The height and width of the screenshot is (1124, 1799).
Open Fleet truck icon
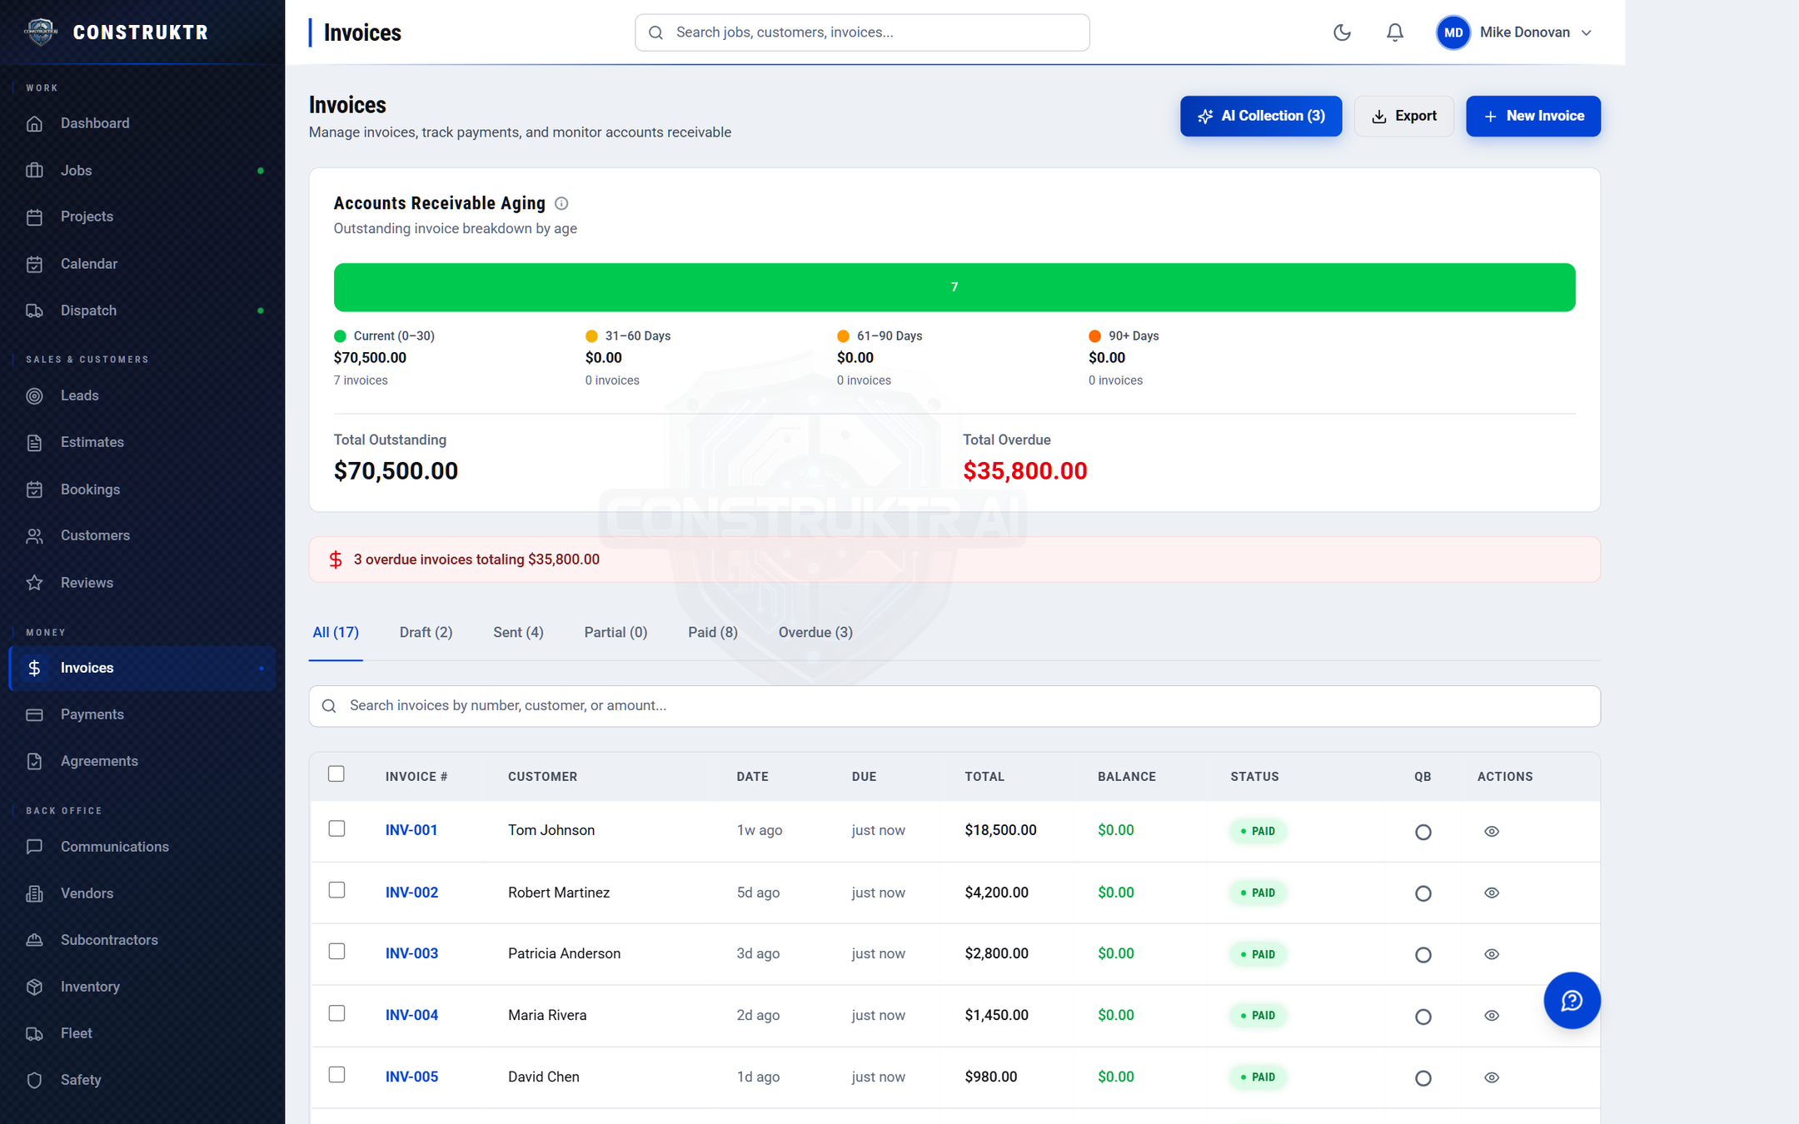point(34,1033)
